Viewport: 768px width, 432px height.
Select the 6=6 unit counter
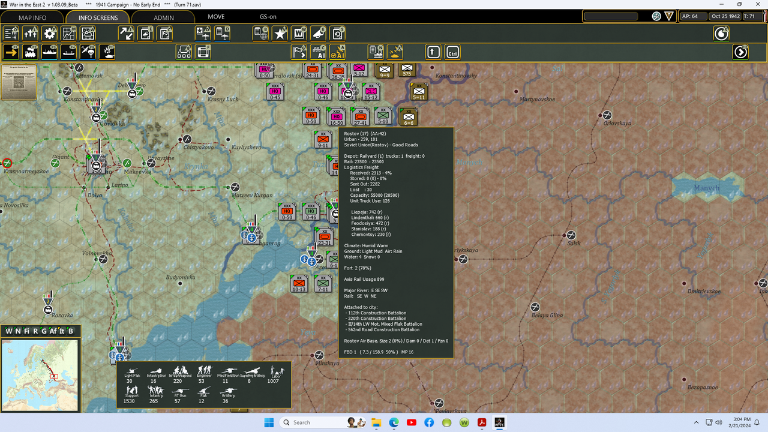click(408, 117)
